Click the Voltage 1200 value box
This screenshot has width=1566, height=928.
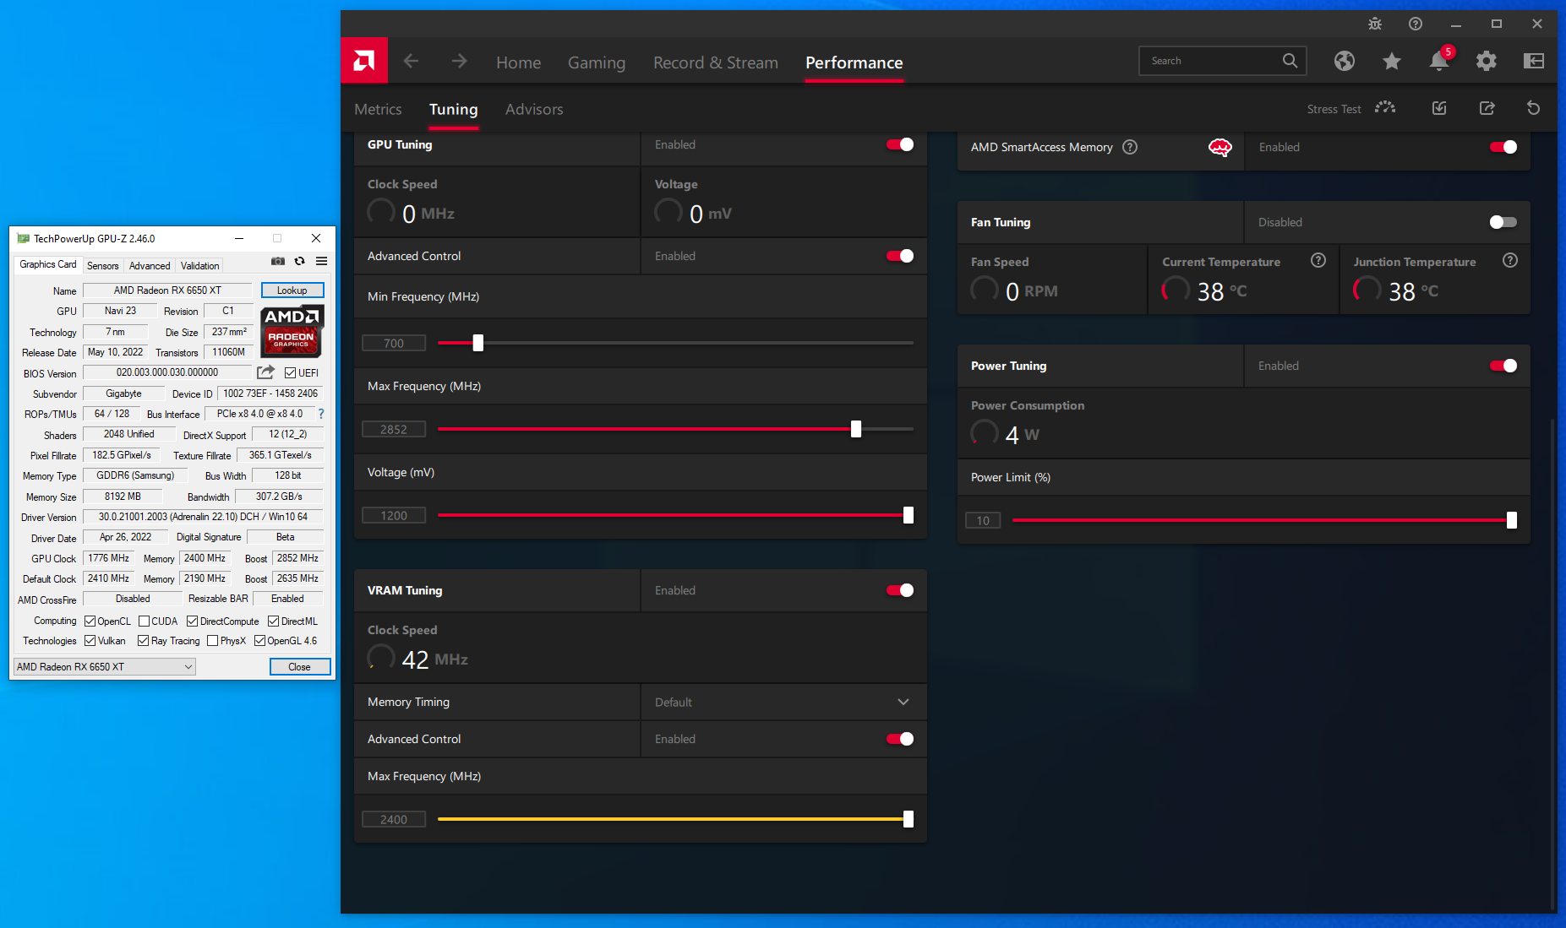[x=394, y=515]
